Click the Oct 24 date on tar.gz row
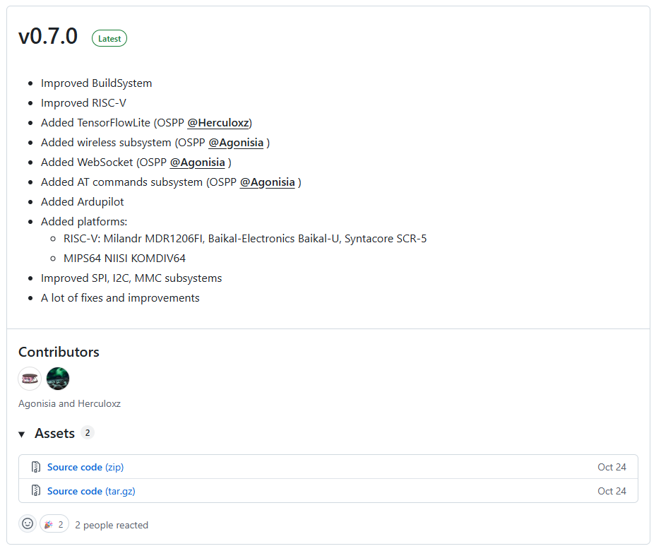 point(612,491)
